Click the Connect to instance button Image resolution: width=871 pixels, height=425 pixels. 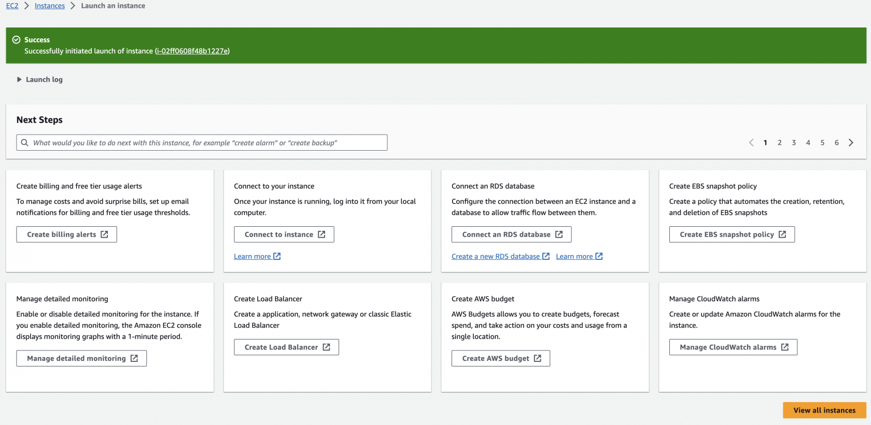(284, 235)
